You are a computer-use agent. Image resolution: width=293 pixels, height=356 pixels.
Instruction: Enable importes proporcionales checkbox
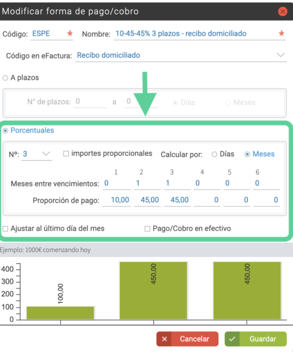[66, 154]
